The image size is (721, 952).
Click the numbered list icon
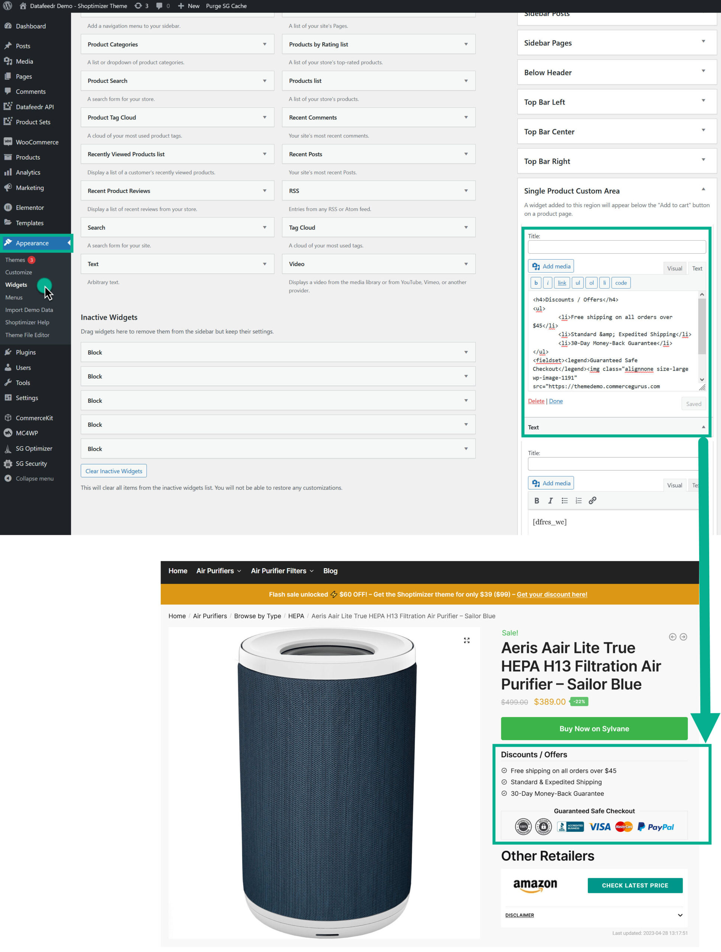pos(579,501)
